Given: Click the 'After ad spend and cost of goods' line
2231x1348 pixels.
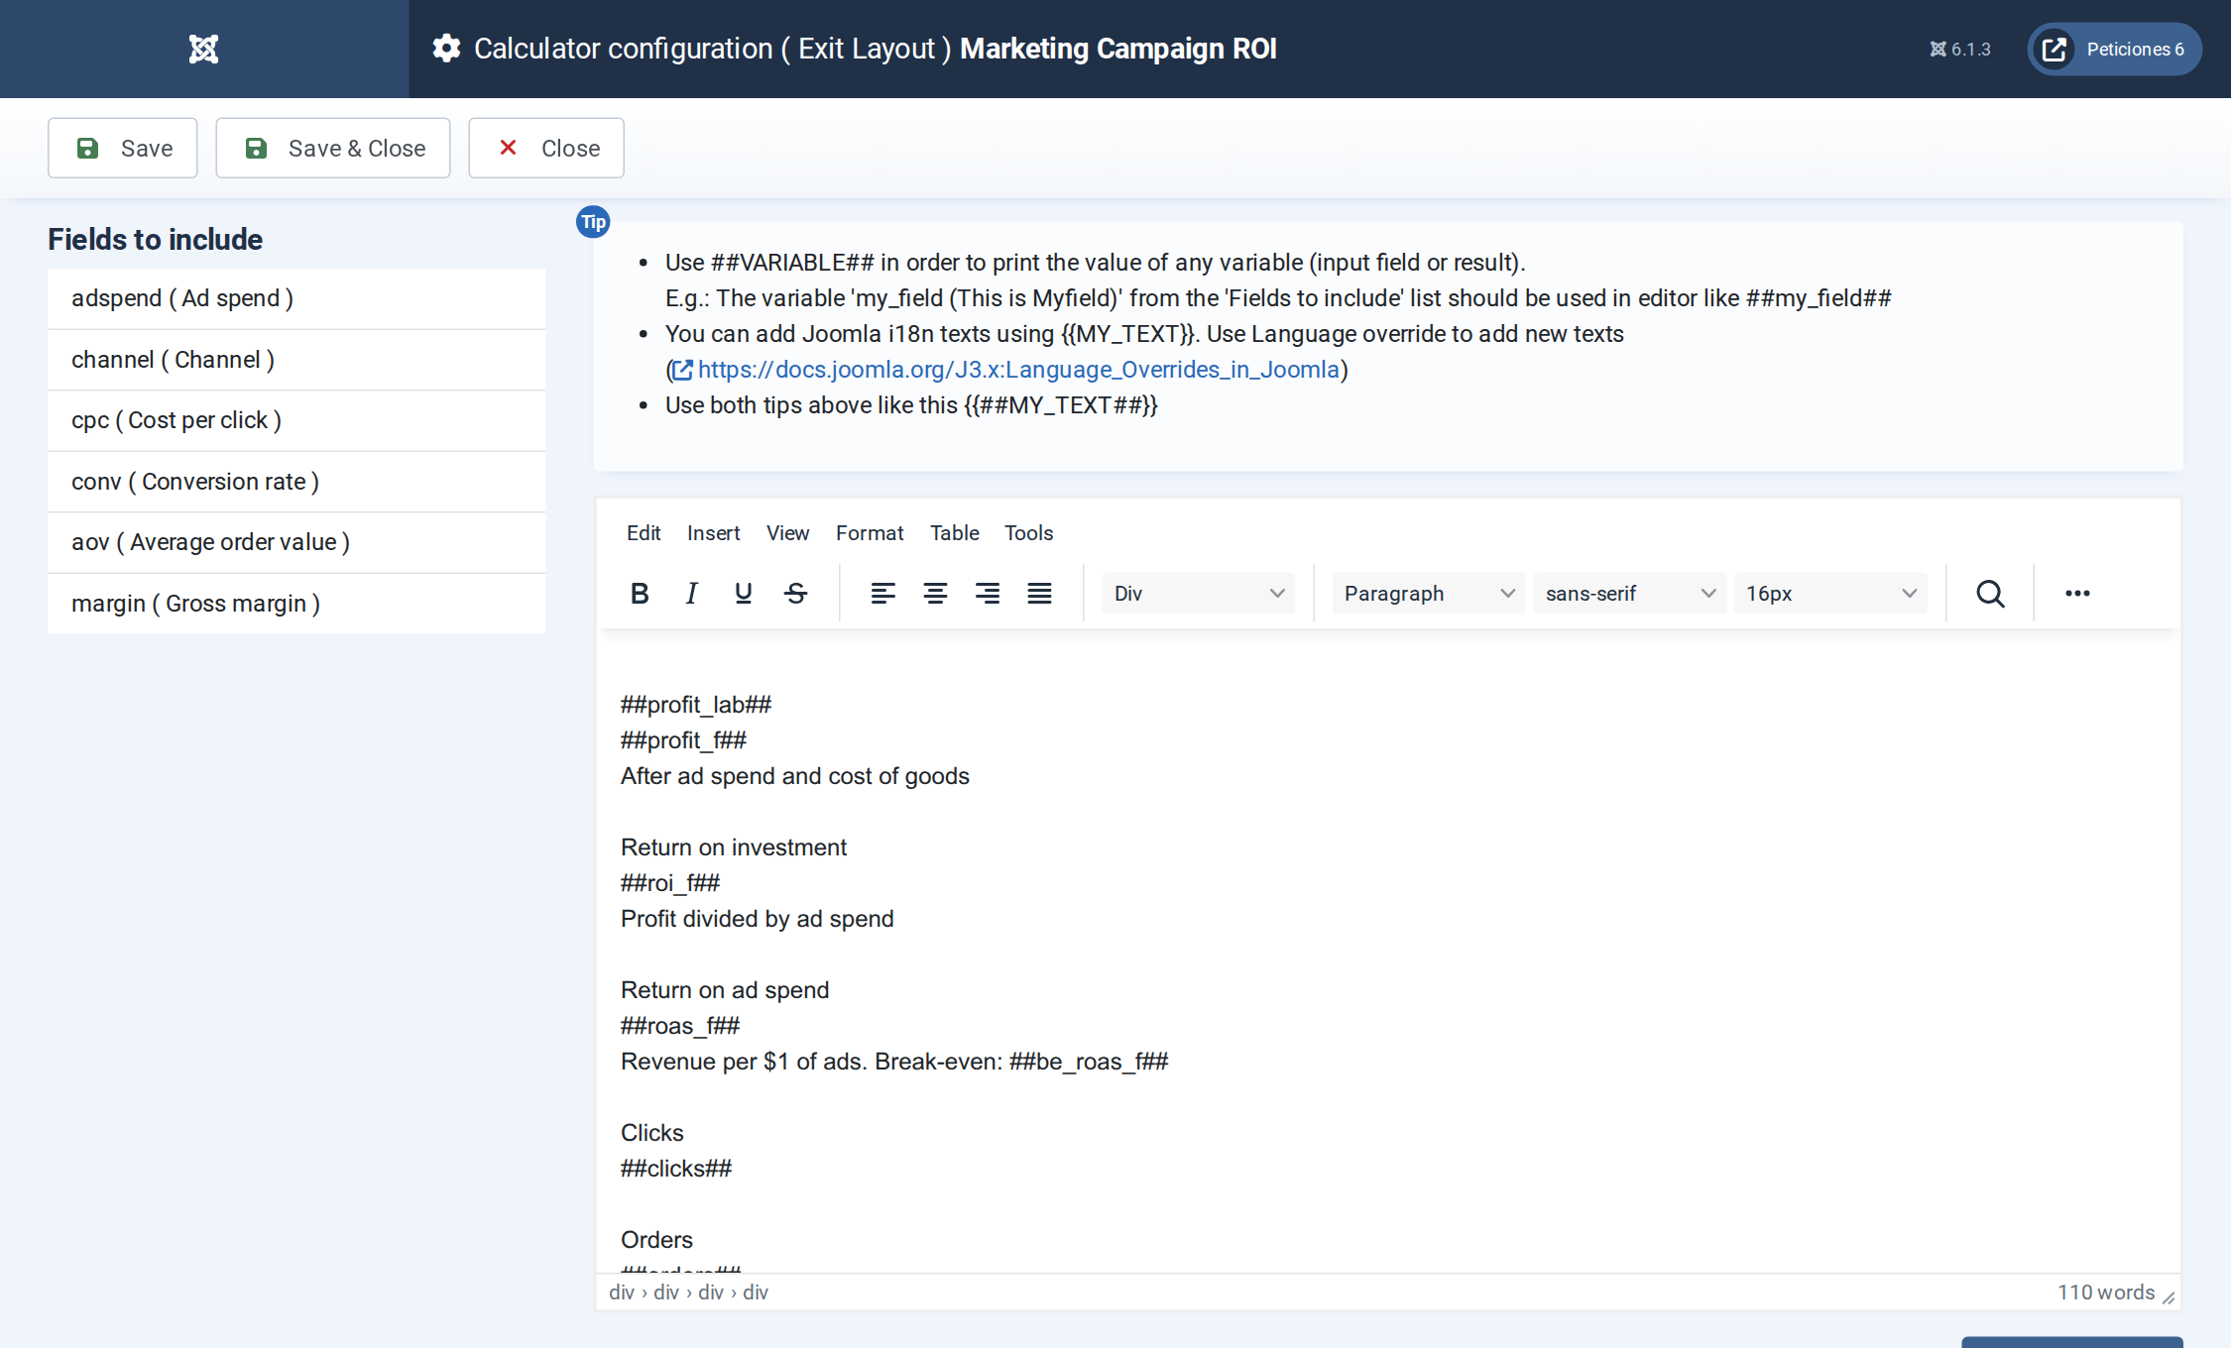Looking at the screenshot, I should [x=795, y=776].
